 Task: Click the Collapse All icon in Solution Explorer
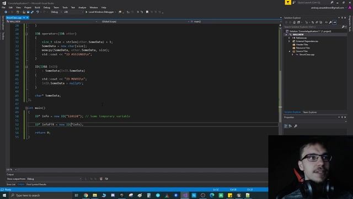click(x=317, y=22)
